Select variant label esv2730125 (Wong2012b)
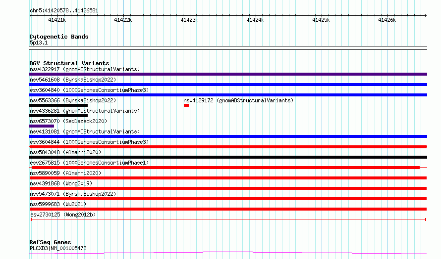This screenshot has width=441, height=259. 63,215
